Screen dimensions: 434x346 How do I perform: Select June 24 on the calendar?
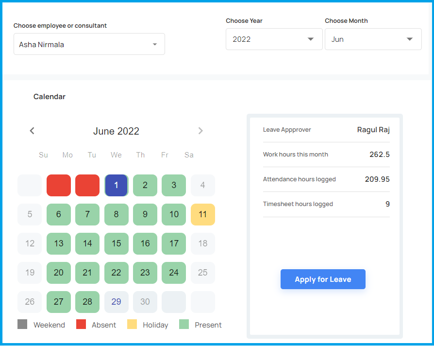[174, 273]
